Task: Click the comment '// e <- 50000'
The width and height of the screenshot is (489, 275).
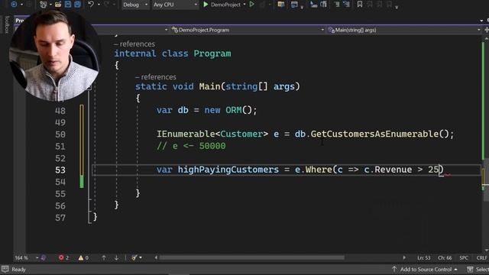Action: (191, 146)
